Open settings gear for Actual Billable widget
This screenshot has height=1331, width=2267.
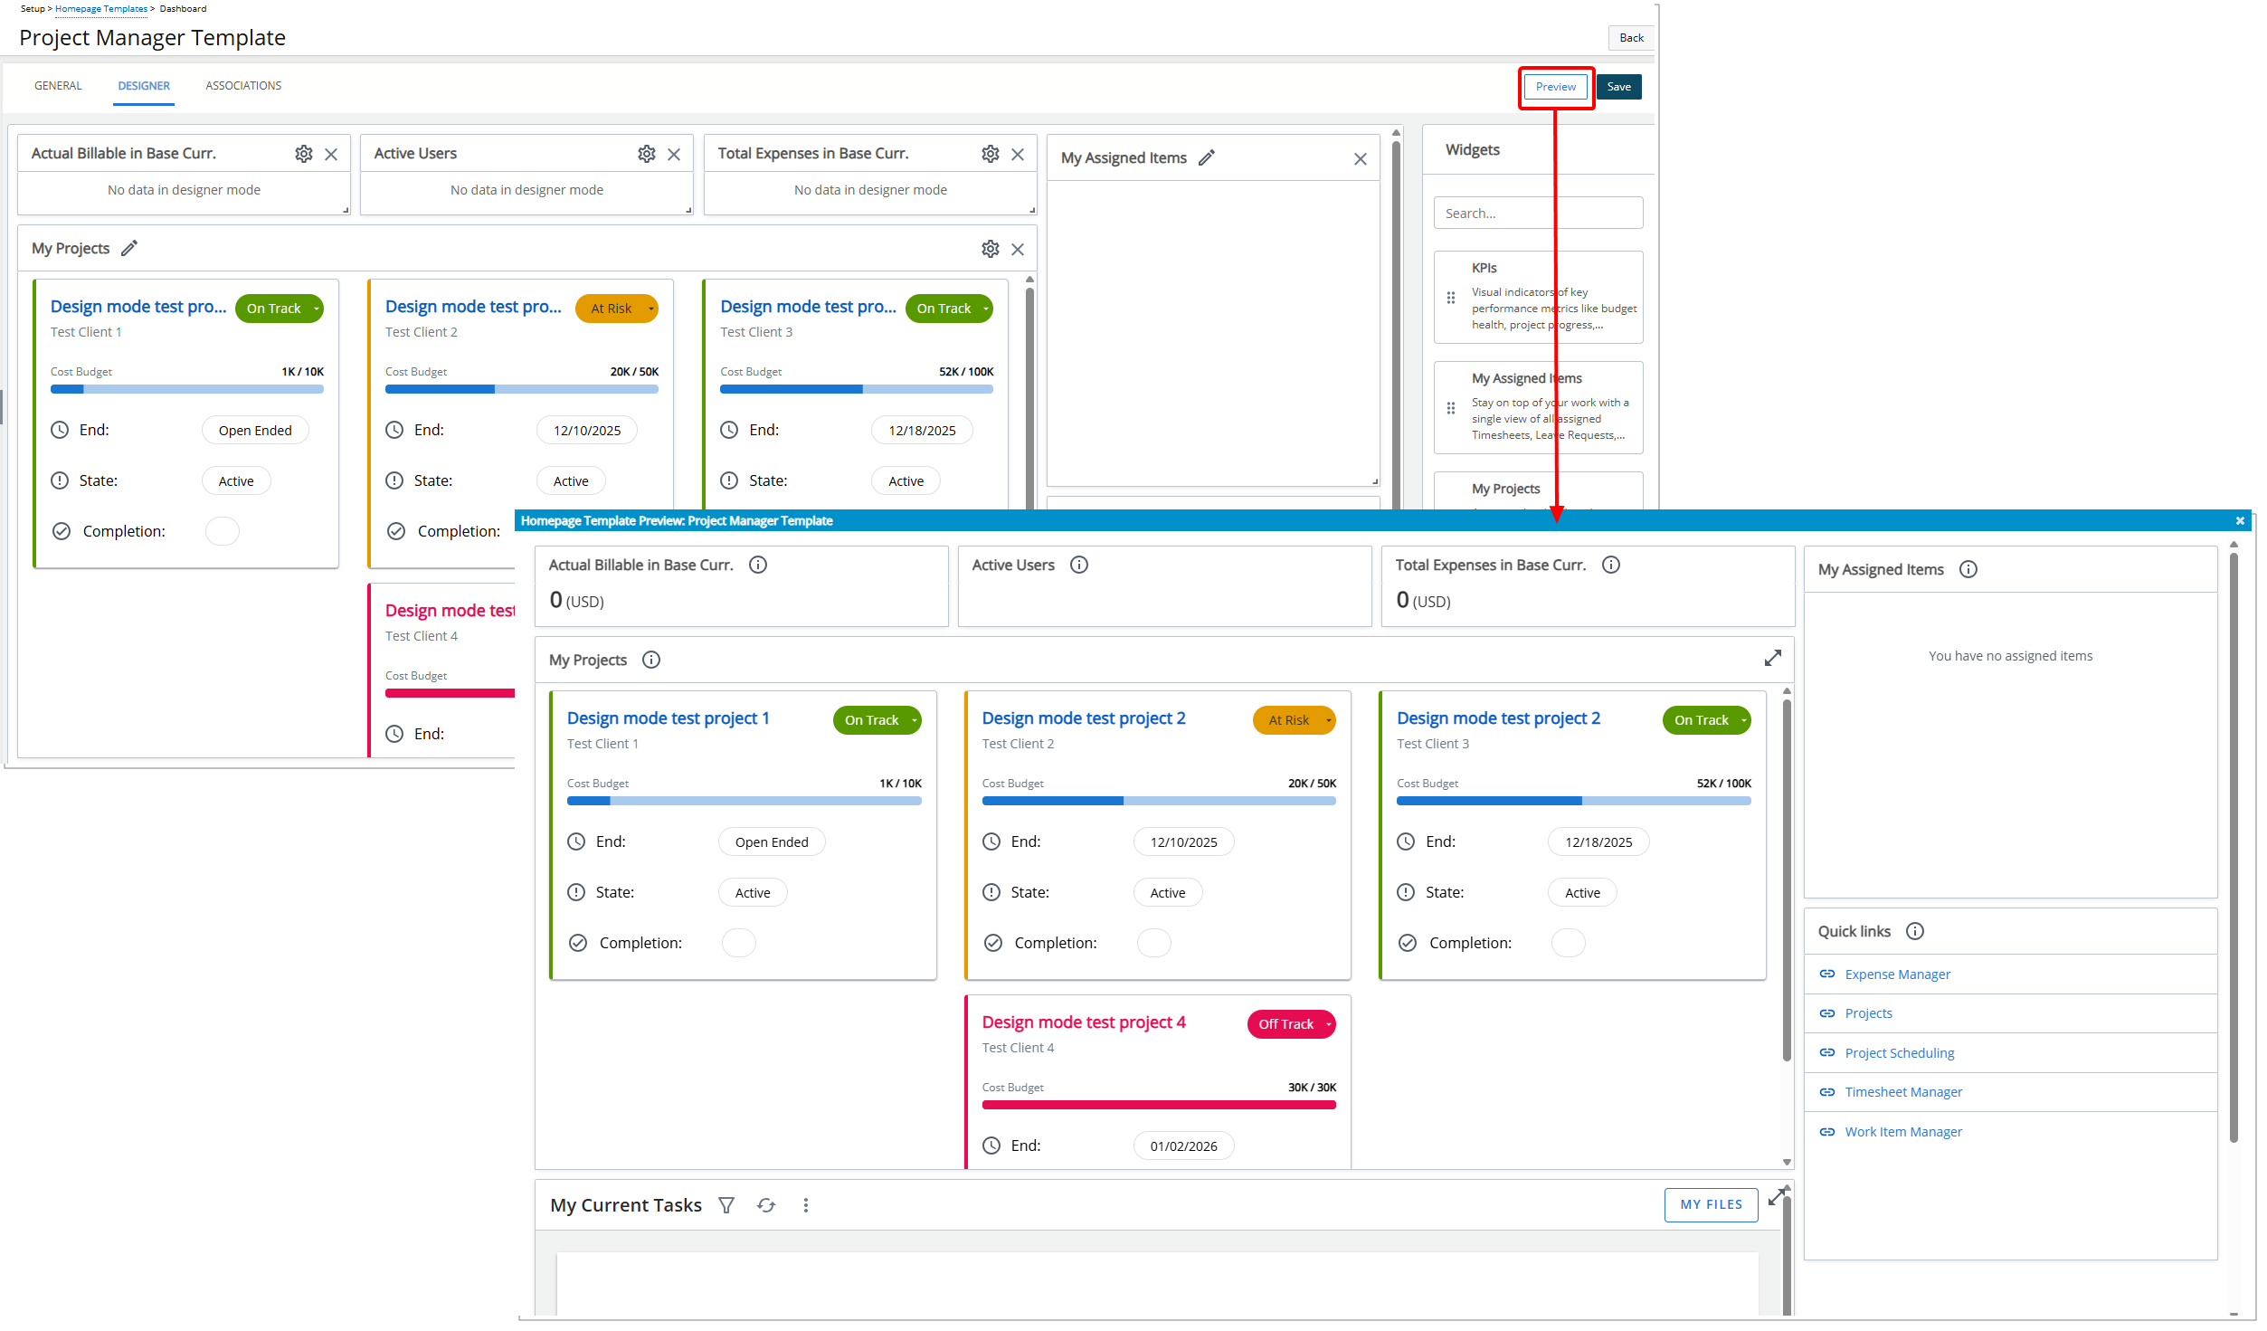coord(304,154)
